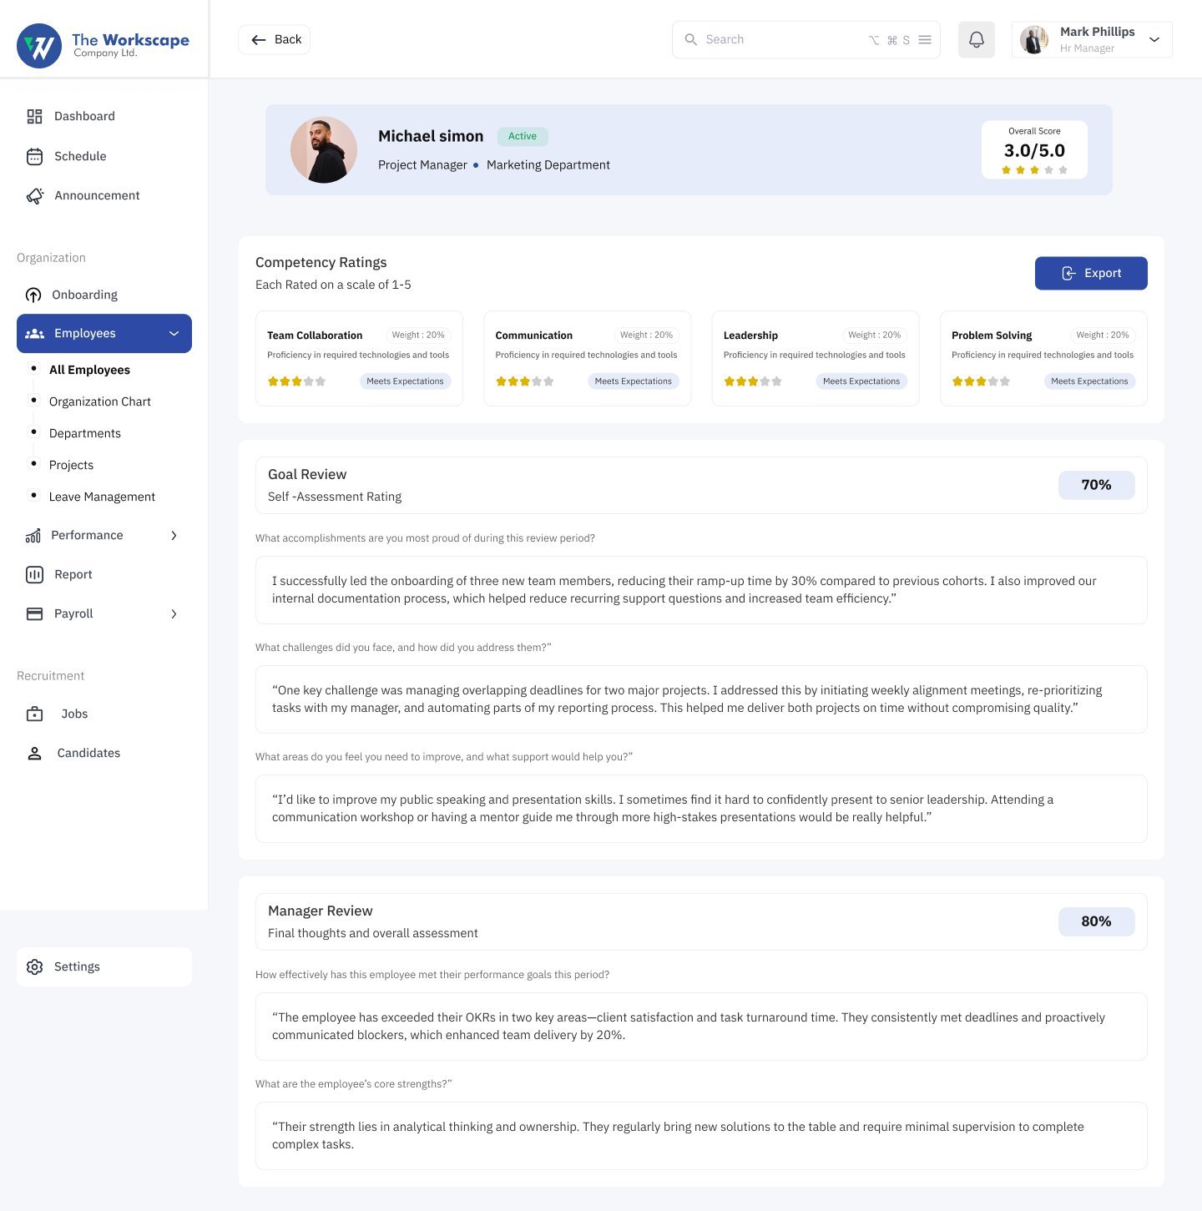The width and height of the screenshot is (1202, 1211).
Task: Click the Report icon
Action: point(34,574)
